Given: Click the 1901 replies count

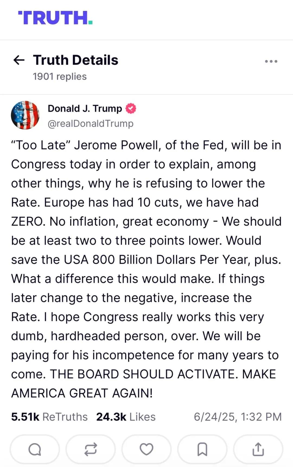Looking at the screenshot, I should click(60, 77).
